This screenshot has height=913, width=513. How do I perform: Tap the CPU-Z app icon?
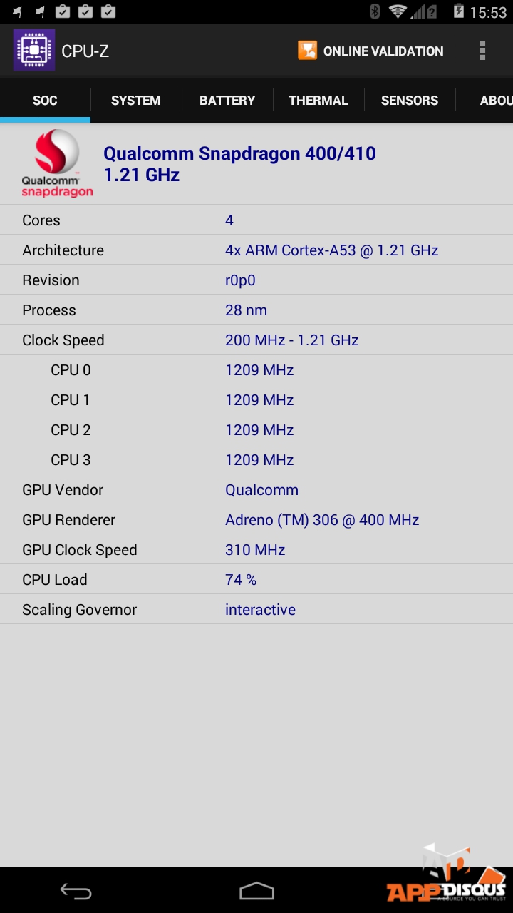coord(33,51)
